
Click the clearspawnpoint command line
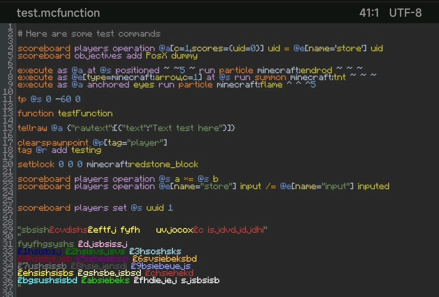click(92, 143)
